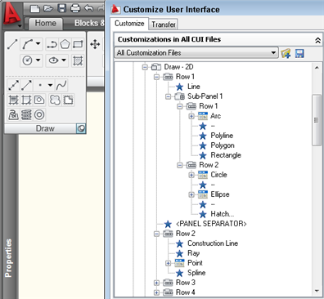Select the Spline command in tree

196,273
